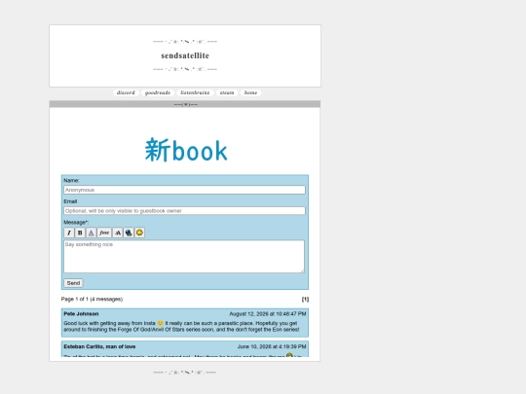Apply italic formatting to the message
526x394 pixels.
click(69, 233)
